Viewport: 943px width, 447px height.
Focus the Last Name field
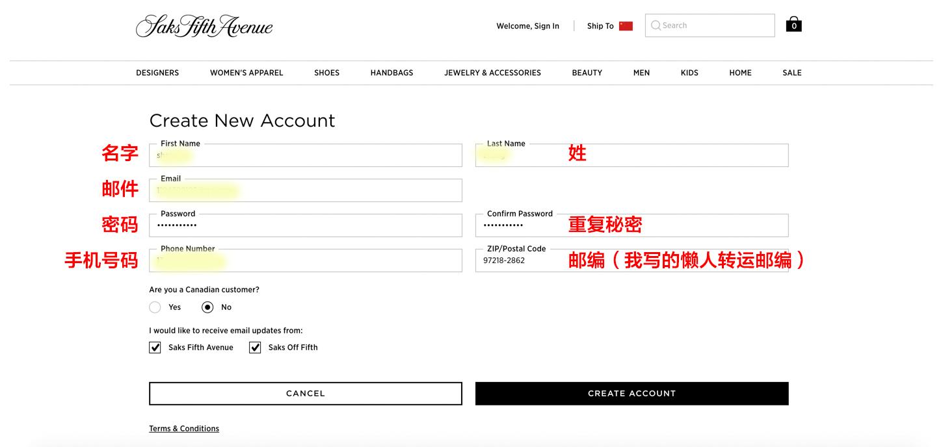(631, 155)
